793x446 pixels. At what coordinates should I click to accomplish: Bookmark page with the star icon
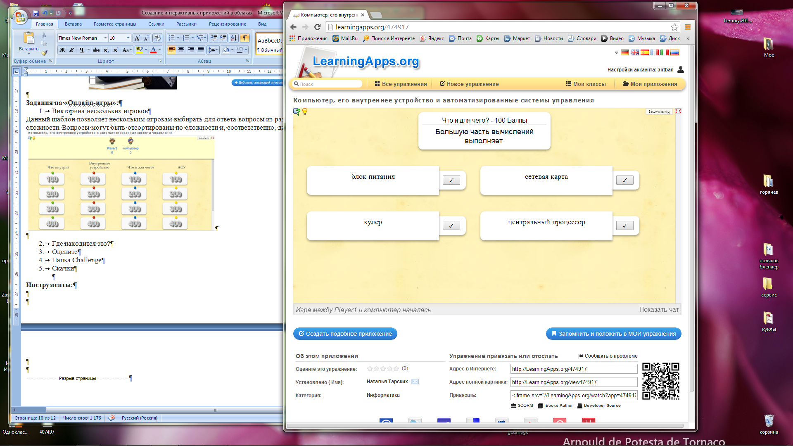(674, 27)
